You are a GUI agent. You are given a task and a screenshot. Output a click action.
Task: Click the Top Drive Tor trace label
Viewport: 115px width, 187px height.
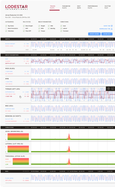(10, 94)
